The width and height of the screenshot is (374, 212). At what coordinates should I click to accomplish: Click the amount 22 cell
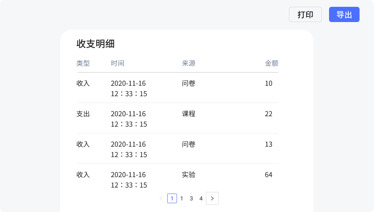[x=268, y=114]
